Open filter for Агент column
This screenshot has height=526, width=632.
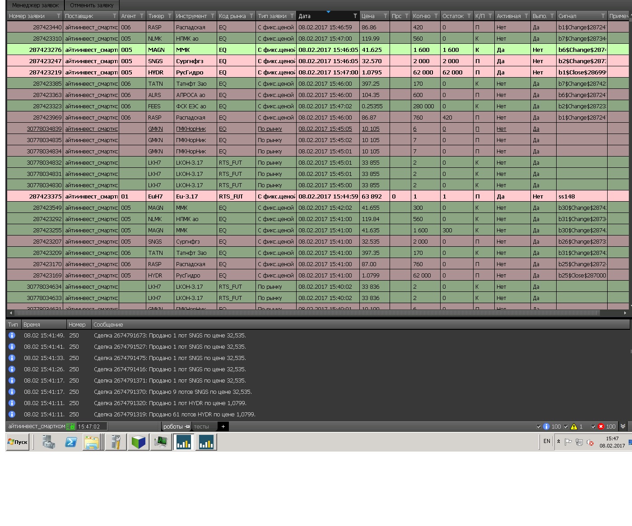[142, 16]
